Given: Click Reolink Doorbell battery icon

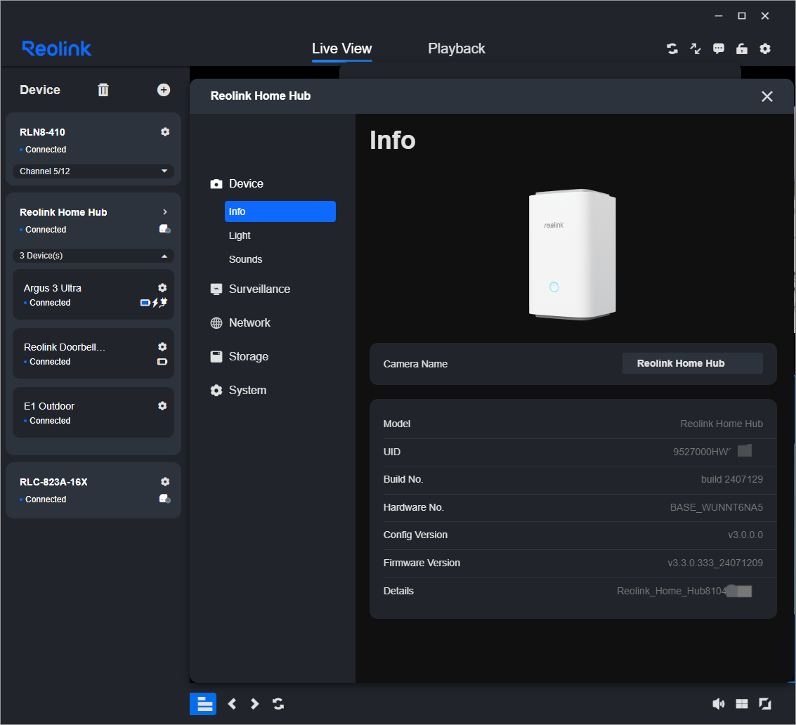Looking at the screenshot, I should 162,362.
